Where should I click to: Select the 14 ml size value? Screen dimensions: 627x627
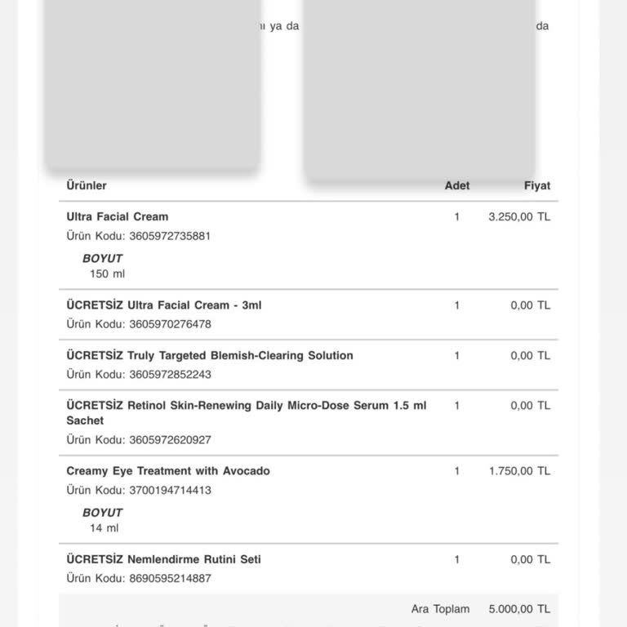(104, 528)
